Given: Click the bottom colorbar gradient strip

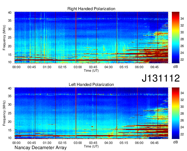Looking at the screenshot, I should click(x=175, y=113).
